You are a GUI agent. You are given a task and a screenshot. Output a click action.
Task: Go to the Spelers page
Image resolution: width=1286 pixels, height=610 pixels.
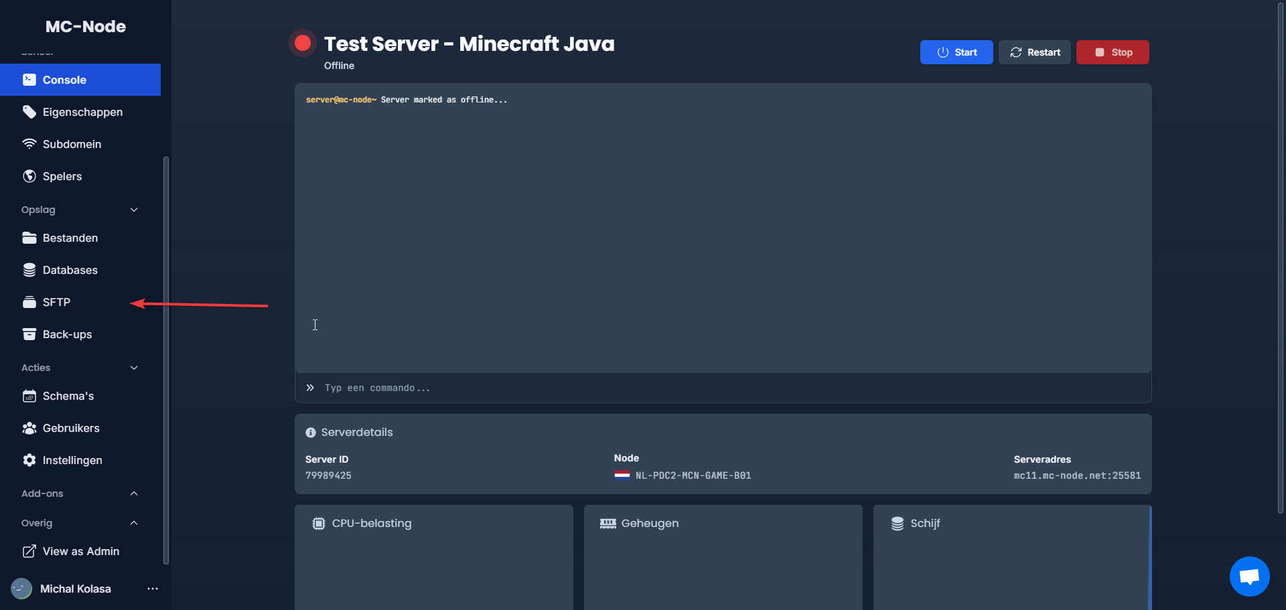pyautogui.click(x=80, y=176)
